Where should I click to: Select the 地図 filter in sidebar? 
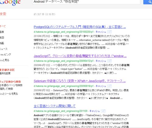click(2, 38)
